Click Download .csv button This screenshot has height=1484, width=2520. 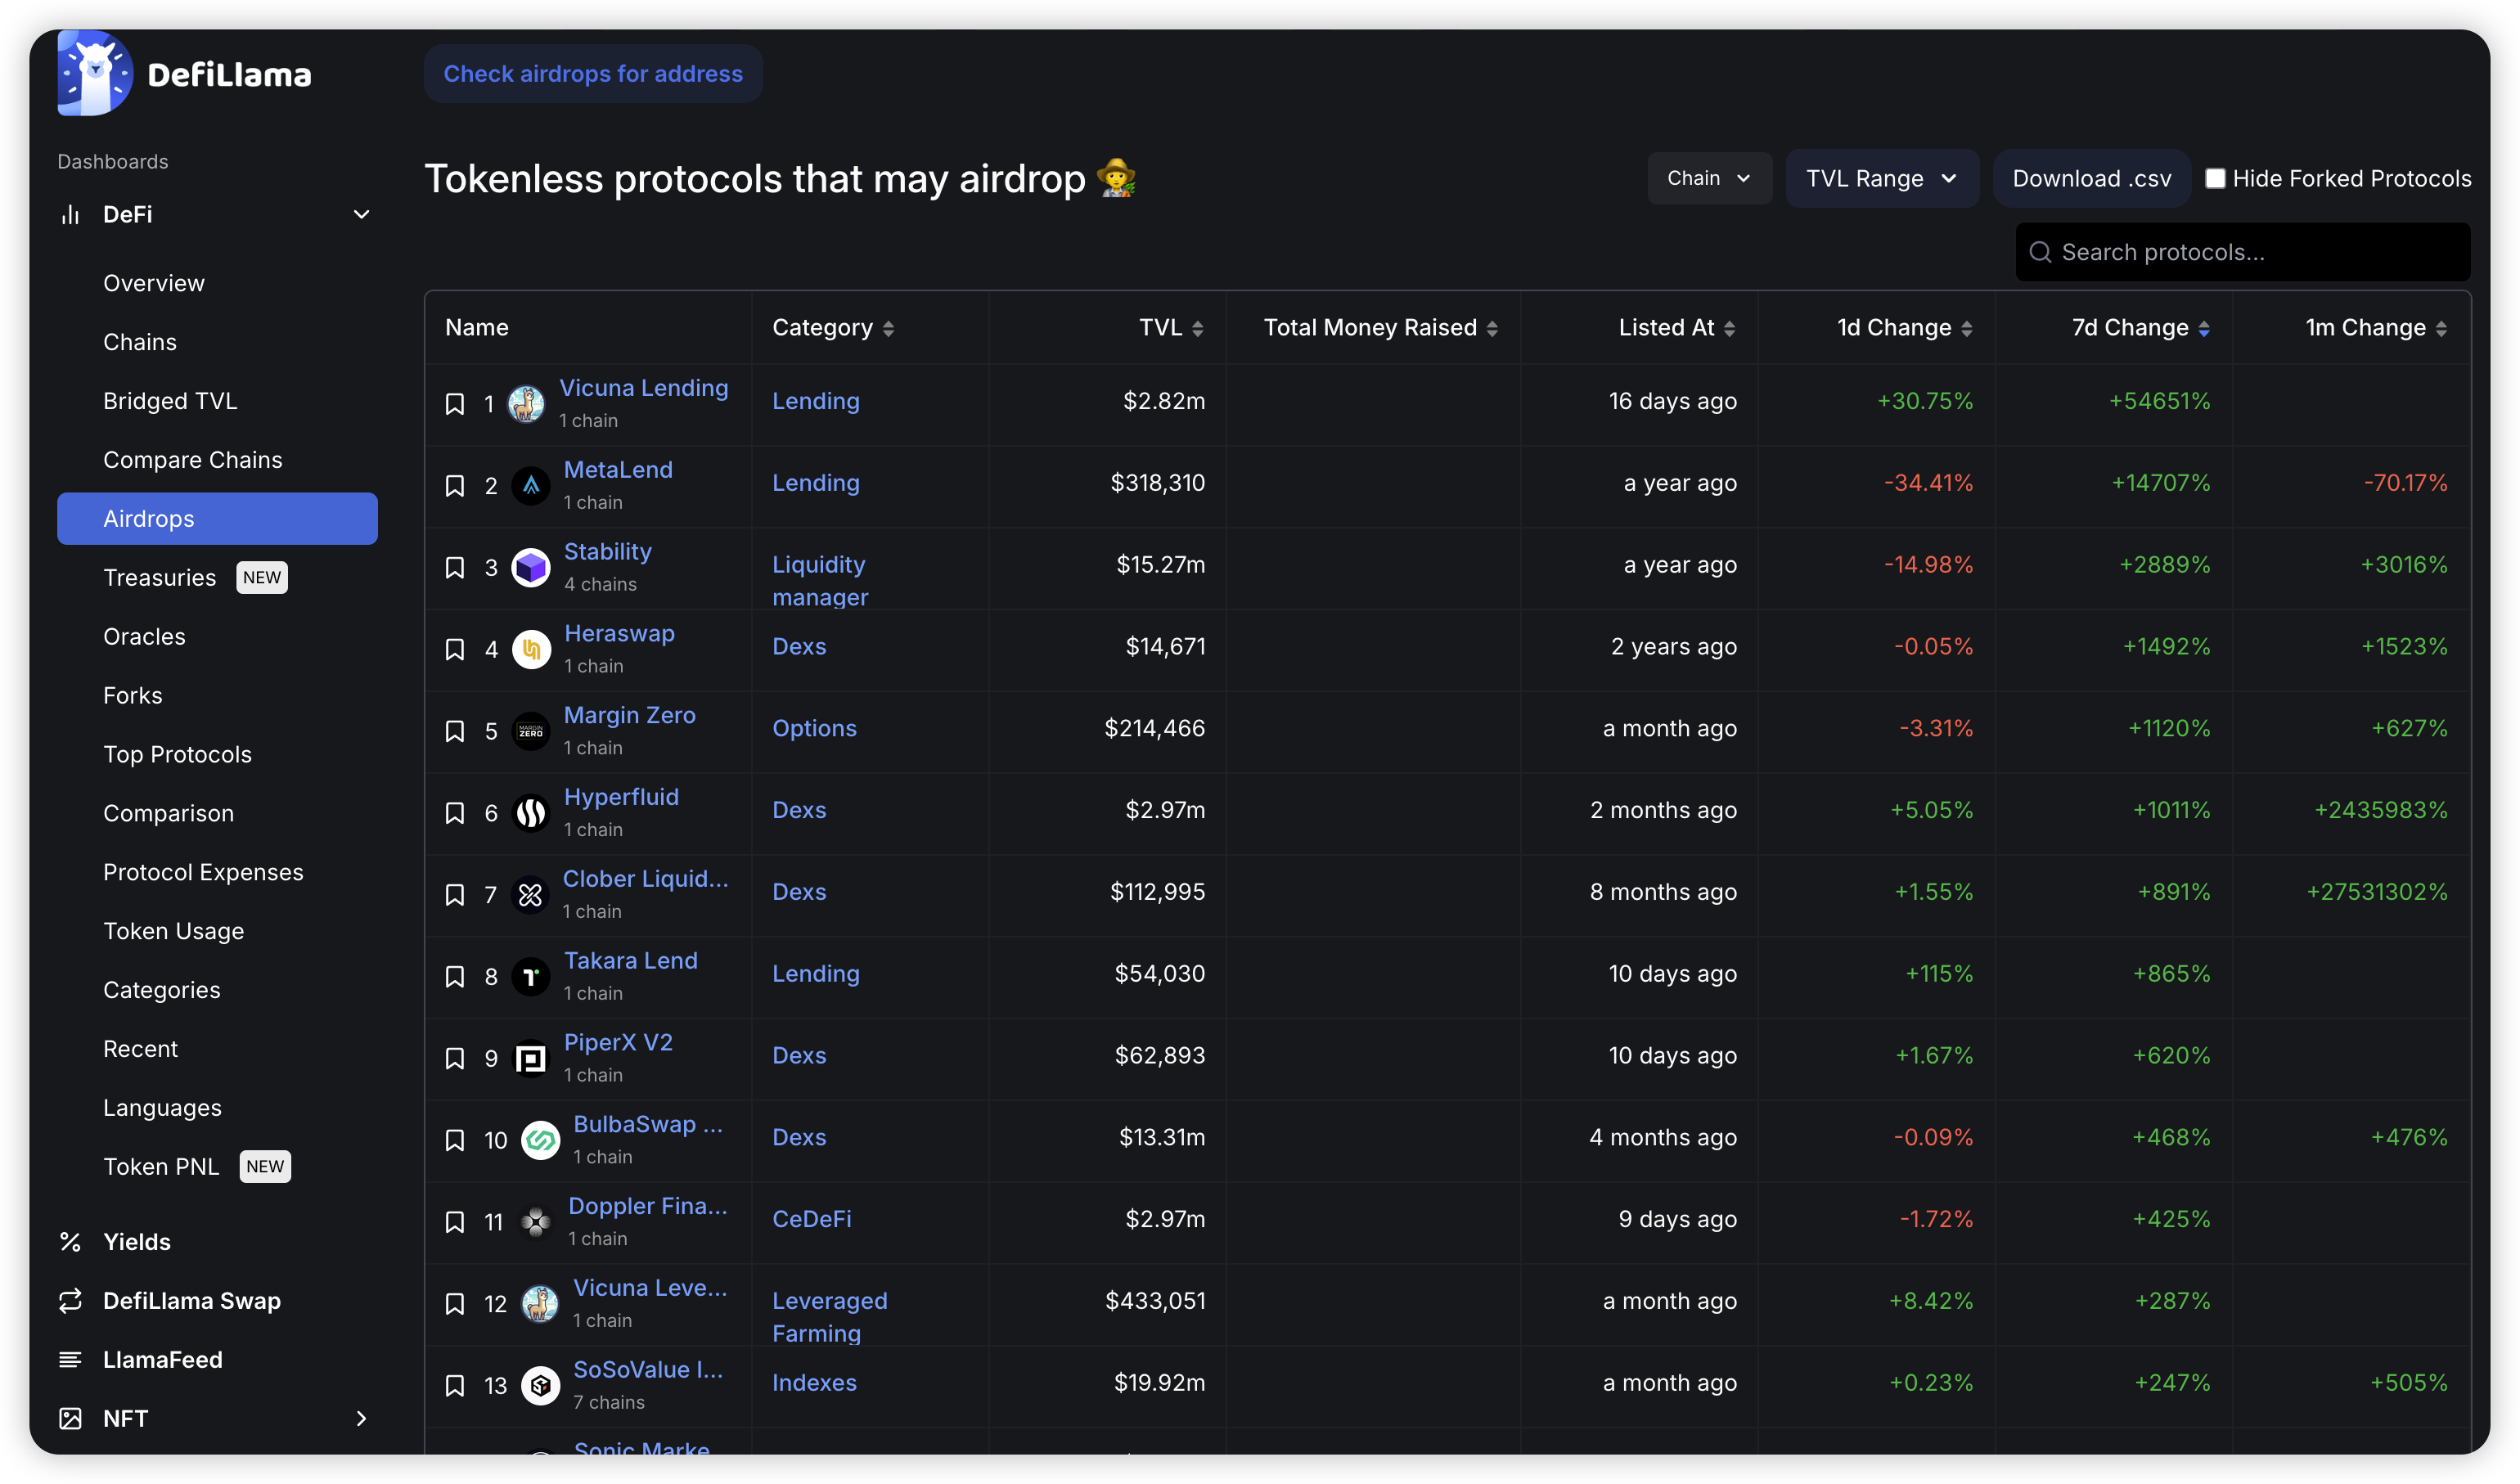point(2091,179)
